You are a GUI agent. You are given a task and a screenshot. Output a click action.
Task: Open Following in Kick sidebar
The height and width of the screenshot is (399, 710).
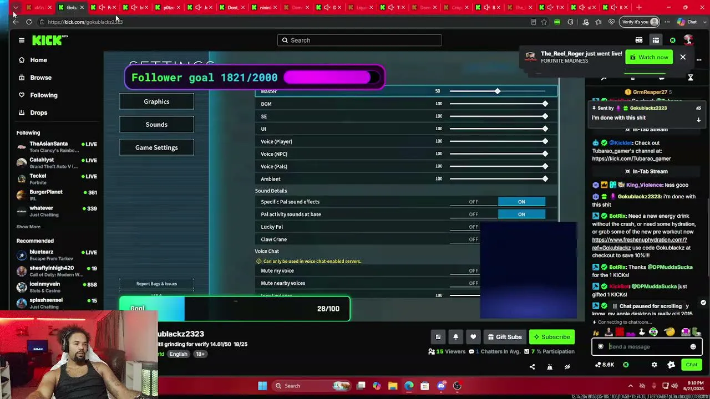click(x=38, y=95)
